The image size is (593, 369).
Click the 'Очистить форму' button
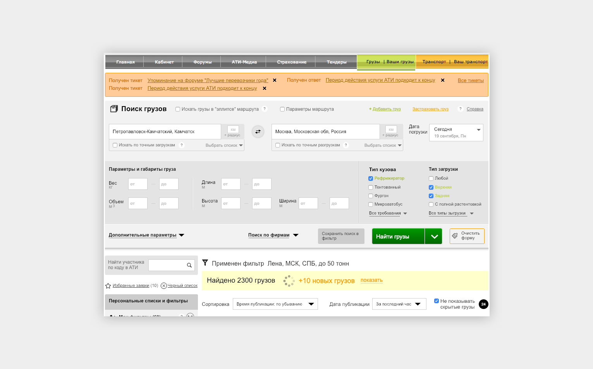click(467, 236)
